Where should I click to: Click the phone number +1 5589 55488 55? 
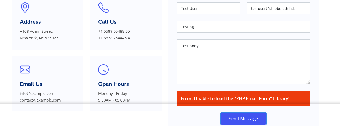coord(114,31)
